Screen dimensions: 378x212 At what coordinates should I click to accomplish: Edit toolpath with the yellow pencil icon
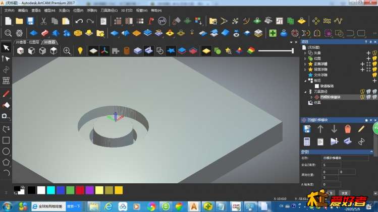point(361,129)
